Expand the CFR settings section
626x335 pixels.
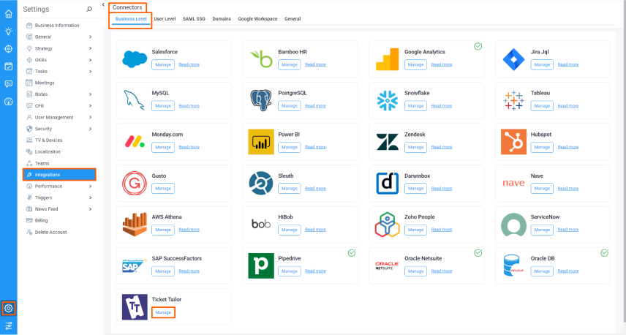[x=91, y=106]
